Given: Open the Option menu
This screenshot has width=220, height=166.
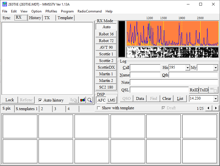Looking at the screenshot, I should point(36,11).
